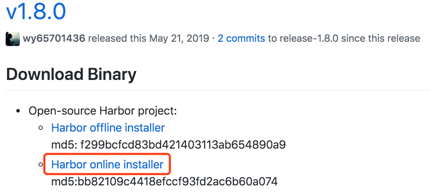The image size is (431, 196).
Task: View the 2 commits link
Action: 241,38
